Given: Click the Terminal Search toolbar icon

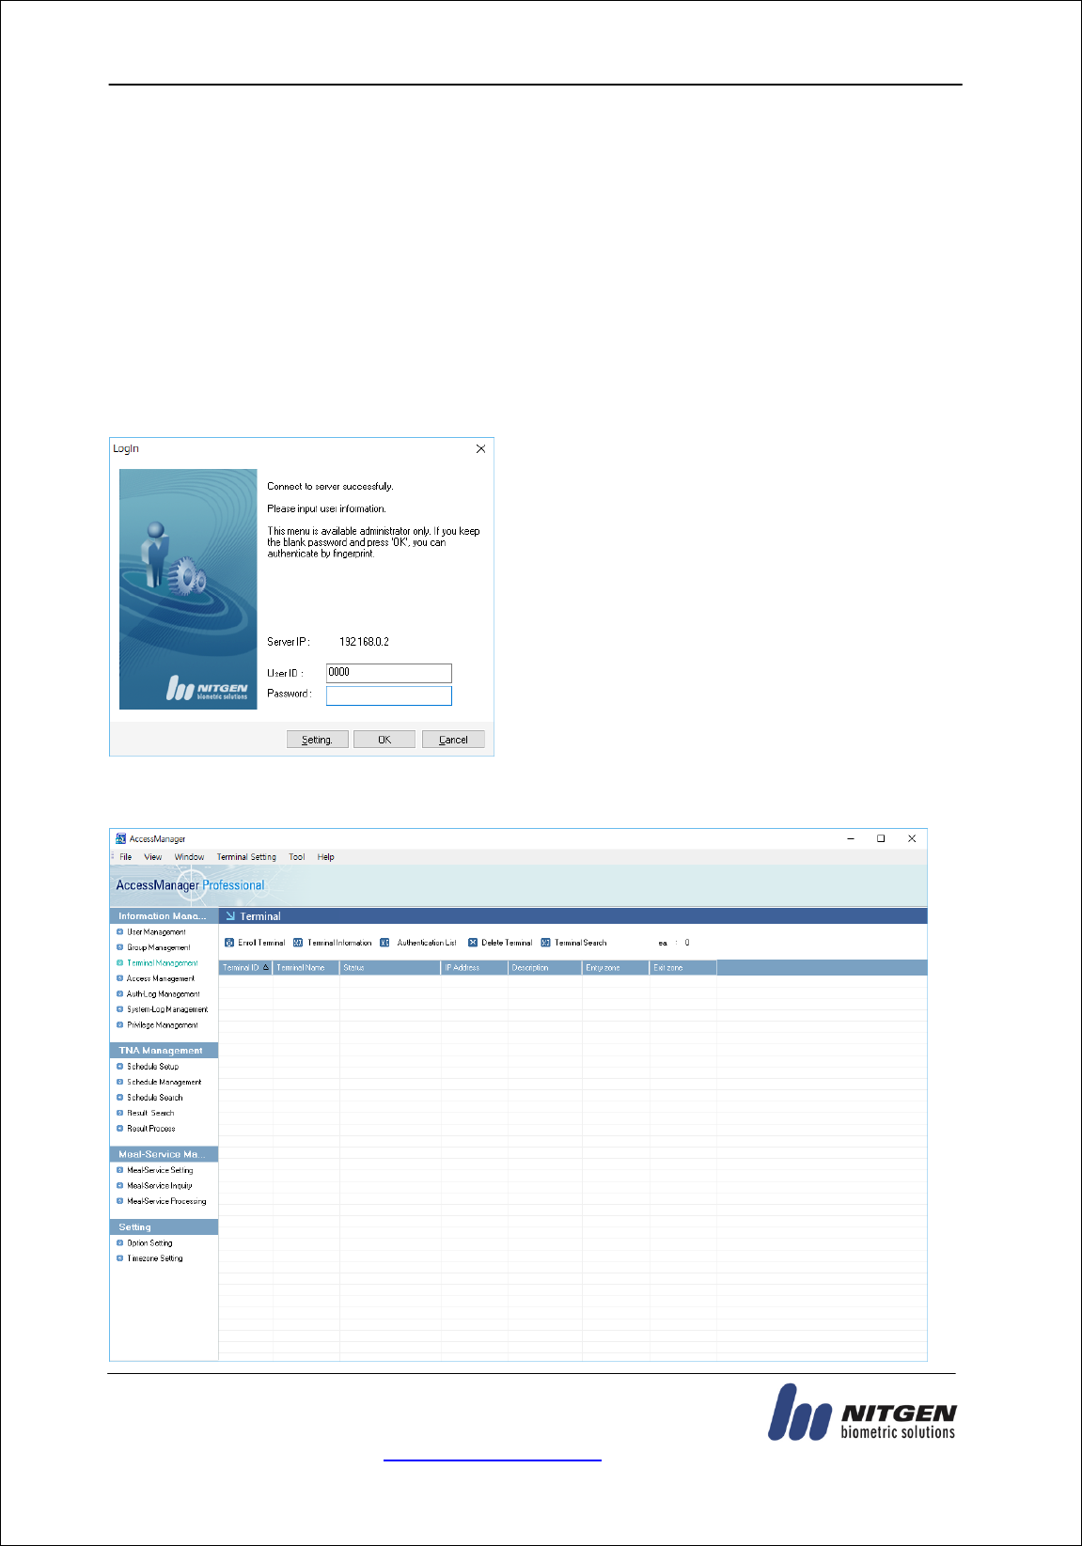Looking at the screenshot, I should pos(545,943).
